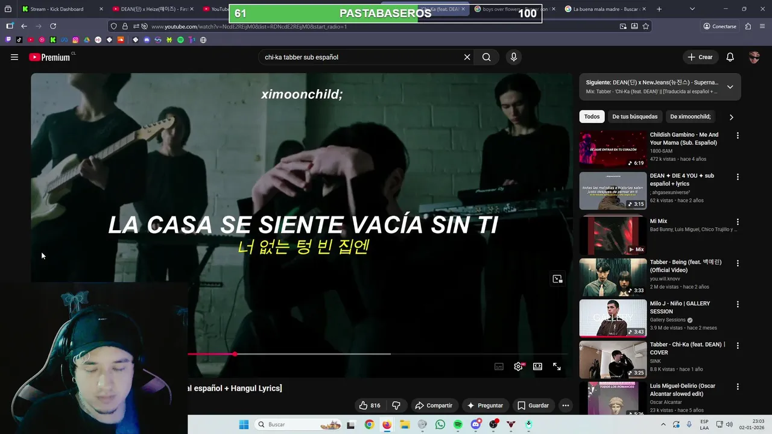Open Discord bookmark in bookmarks bar
The image size is (772, 434).
tap(147, 40)
